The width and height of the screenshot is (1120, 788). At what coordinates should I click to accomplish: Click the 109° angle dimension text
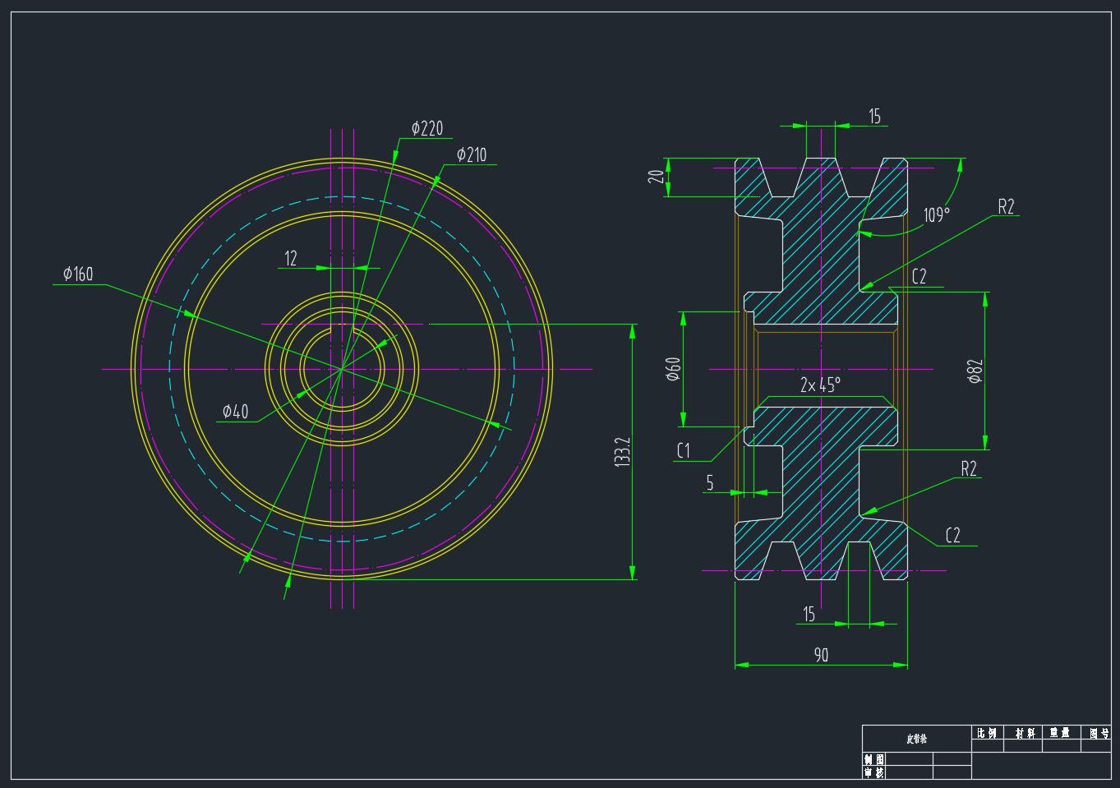936,215
